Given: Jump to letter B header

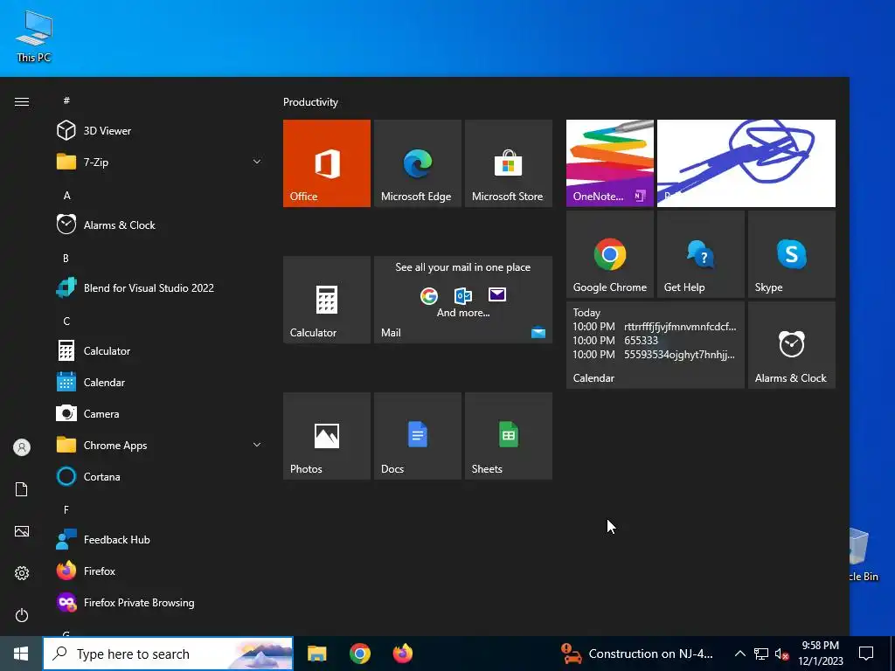Looking at the screenshot, I should 66,258.
